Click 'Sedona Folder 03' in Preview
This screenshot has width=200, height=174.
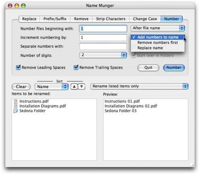(x=121, y=111)
